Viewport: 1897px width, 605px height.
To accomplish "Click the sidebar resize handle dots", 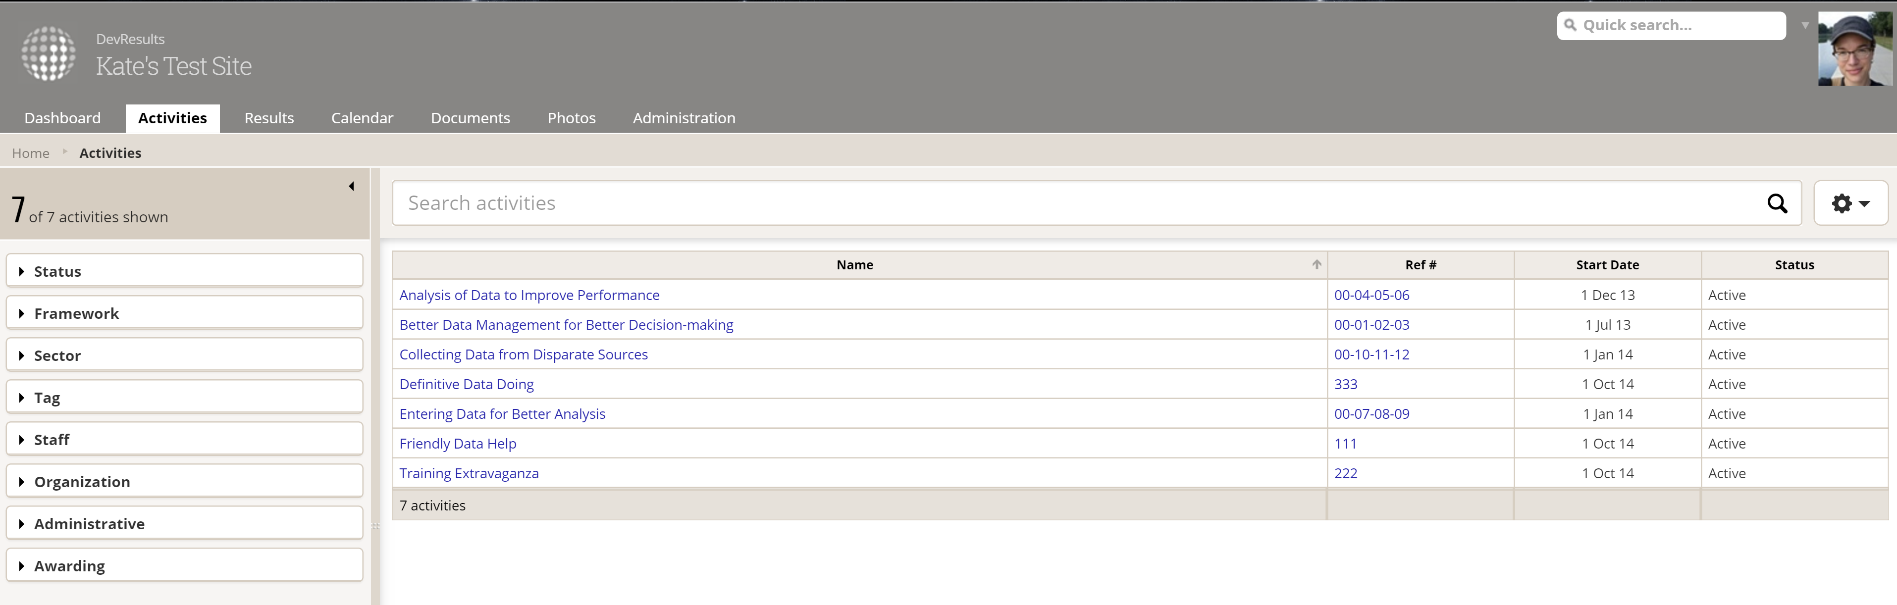I will [x=375, y=525].
